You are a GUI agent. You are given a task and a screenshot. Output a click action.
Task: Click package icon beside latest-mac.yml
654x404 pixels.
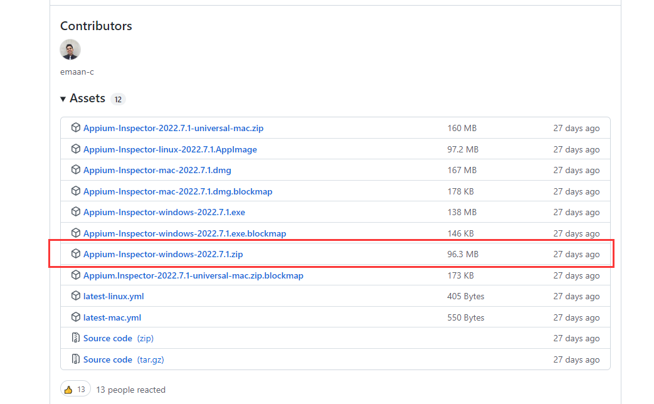75,317
